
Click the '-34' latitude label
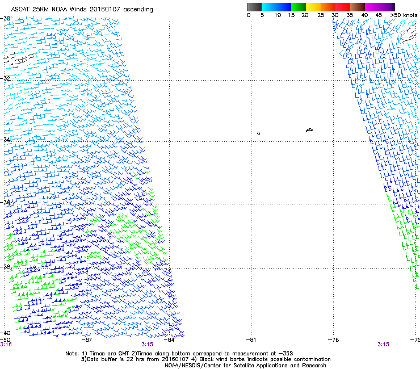tap(5, 140)
